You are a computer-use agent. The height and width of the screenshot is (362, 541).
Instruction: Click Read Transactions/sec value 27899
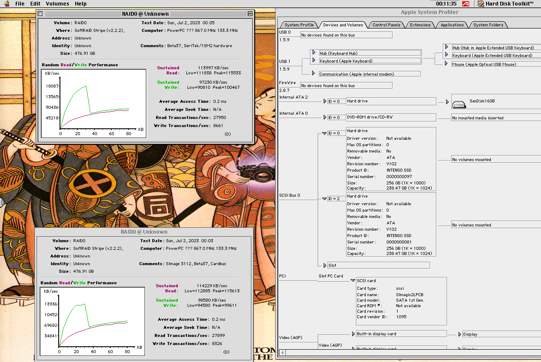coord(219,335)
